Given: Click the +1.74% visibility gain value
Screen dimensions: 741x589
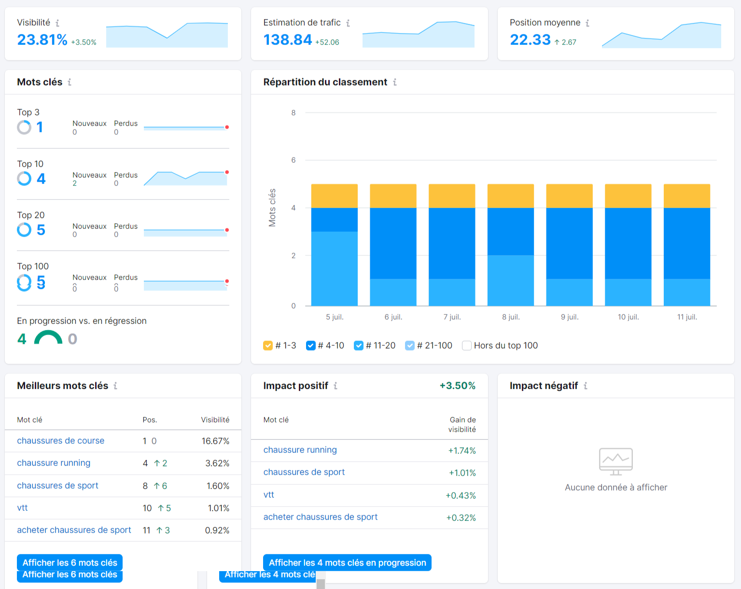Looking at the screenshot, I should 462,450.
